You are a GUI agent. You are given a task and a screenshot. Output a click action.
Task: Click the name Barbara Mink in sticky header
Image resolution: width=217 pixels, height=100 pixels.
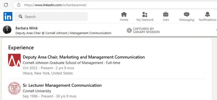[x=27, y=28]
